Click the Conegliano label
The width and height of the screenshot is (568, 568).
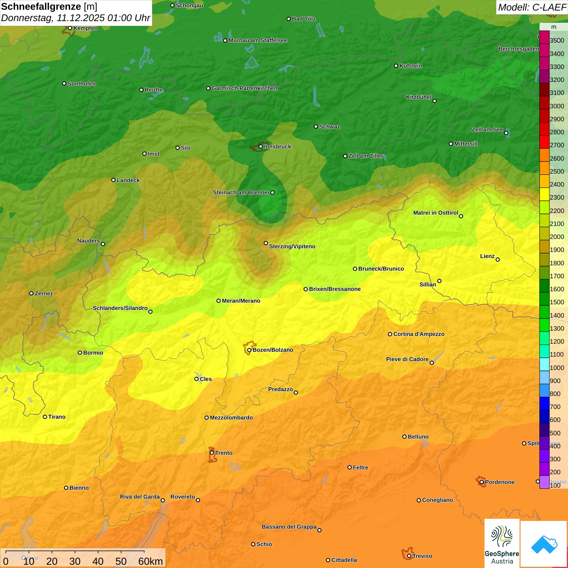point(437,500)
